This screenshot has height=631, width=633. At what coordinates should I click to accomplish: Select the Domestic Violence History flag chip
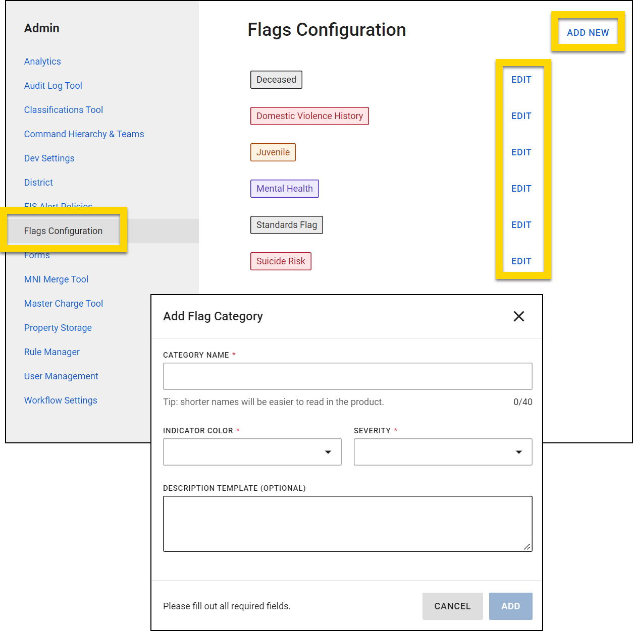[x=309, y=116]
